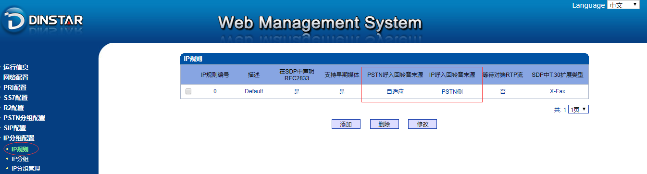Viewport: 647px width, 174px height.
Task: Click the 等待对端RTP流 column header
Action: [503, 75]
